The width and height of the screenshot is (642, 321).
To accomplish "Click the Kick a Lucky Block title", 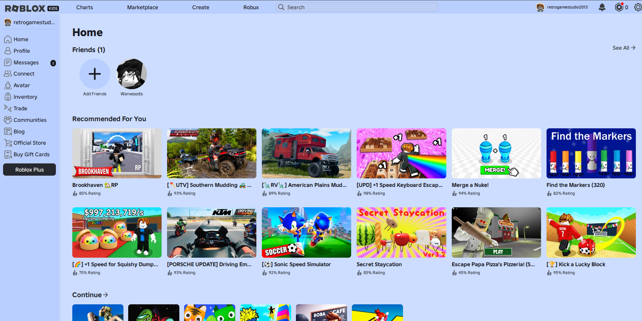I will click(576, 264).
